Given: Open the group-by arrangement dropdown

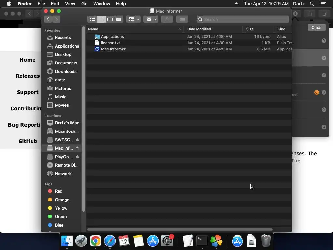Looking at the screenshot, I should (133, 19).
